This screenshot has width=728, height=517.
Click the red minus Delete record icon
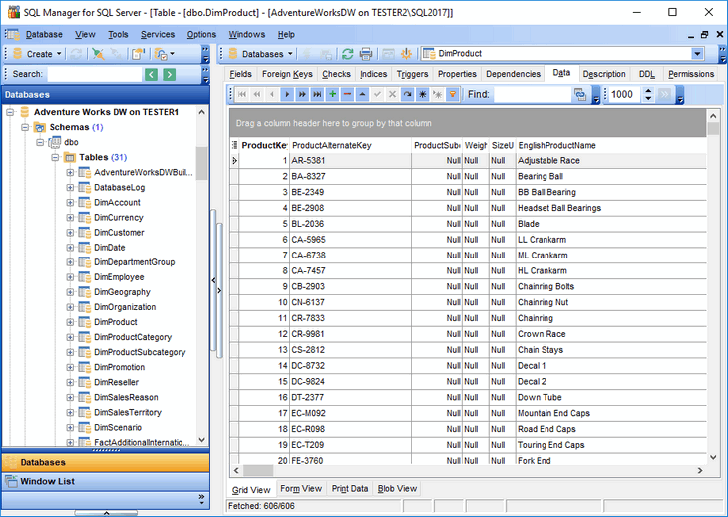347,94
